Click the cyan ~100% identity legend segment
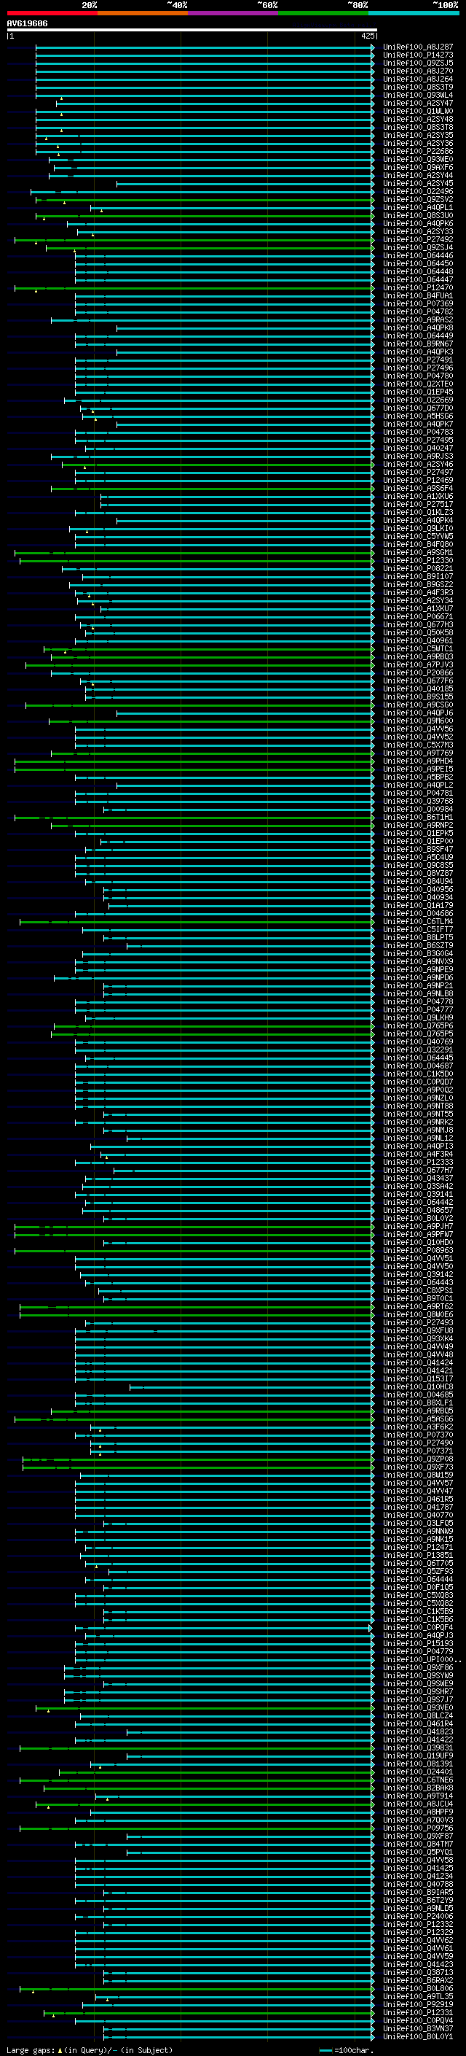This screenshot has height=2056, width=466. click(414, 13)
